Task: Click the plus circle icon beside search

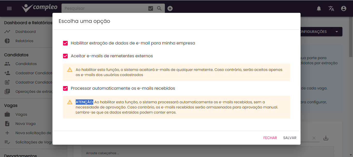Action: click(x=170, y=8)
